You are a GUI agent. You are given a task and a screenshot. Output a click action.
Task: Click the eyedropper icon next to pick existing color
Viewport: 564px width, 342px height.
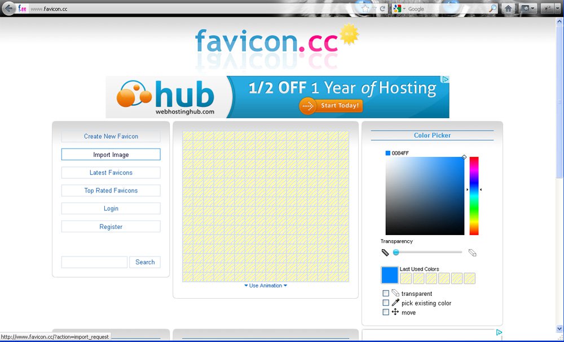pyautogui.click(x=395, y=303)
